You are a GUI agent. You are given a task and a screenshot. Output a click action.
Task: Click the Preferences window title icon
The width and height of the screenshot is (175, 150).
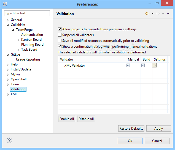tap(5, 4)
